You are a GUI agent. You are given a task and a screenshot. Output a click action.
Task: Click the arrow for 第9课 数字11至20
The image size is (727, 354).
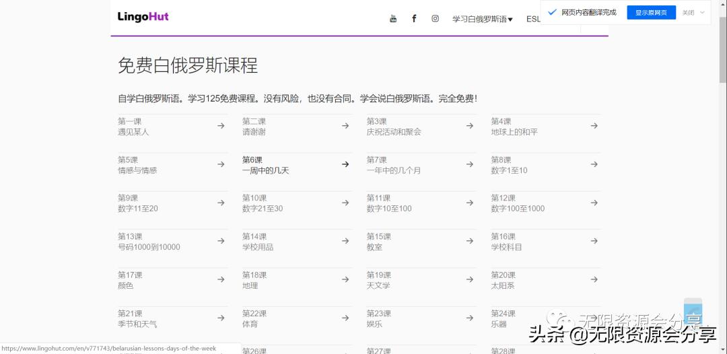(221, 203)
